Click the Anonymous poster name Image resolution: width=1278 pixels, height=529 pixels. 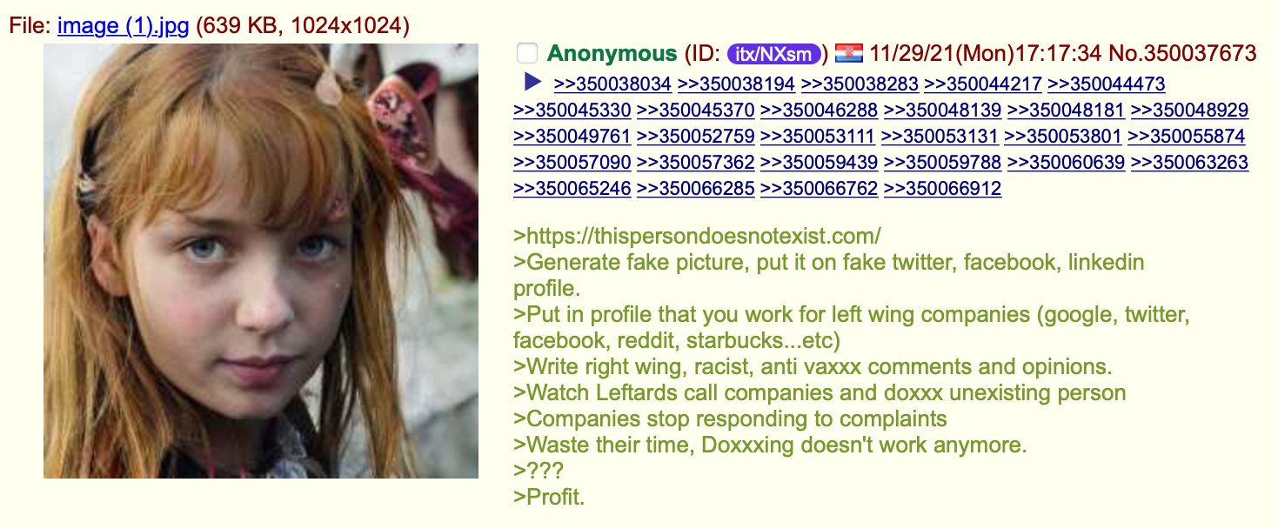612,54
